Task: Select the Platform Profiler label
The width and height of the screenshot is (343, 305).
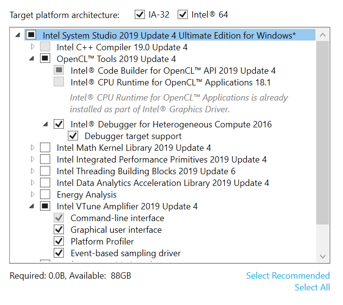Action: [x=102, y=242]
